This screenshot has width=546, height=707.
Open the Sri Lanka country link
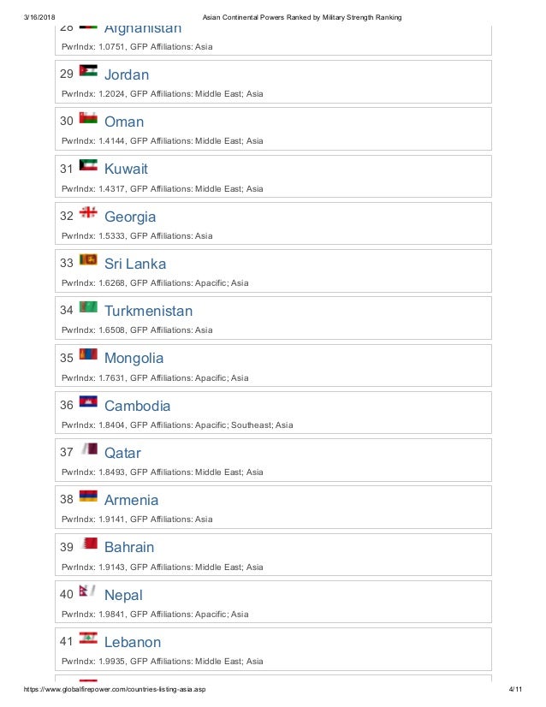coord(135,264)
